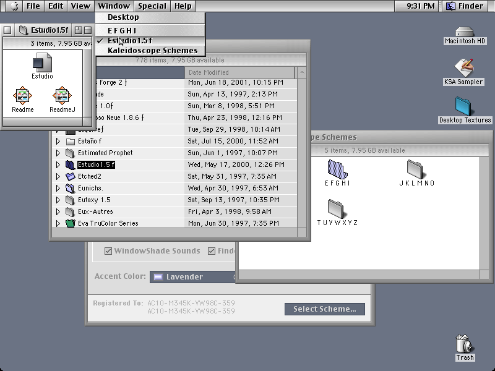Image resolution: width=495 pixels, height=371 pixels.
Task: Click the Estaño f folder icon
Action: pyautogui.click(x=70, y=142)
